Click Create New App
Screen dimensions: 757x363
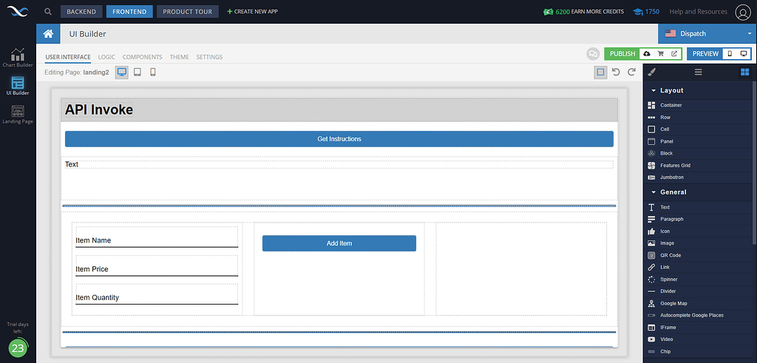pos(253,12)
